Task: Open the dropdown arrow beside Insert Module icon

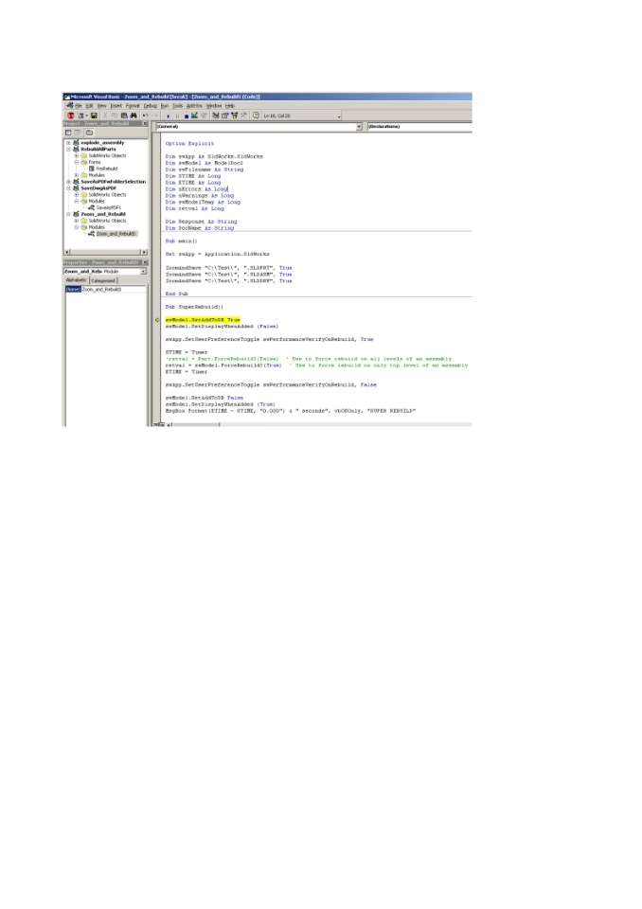Action: [x=86, y=116]
